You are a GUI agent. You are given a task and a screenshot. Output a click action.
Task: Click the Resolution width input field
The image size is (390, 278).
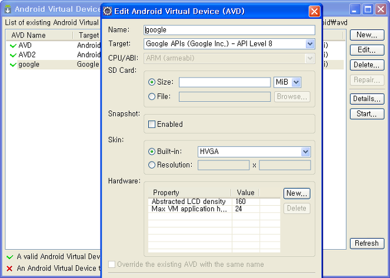coord(224,165)
